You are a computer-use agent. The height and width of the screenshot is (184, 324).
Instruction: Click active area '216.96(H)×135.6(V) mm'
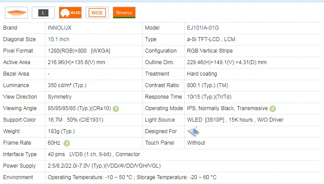(x=76, y=62)
